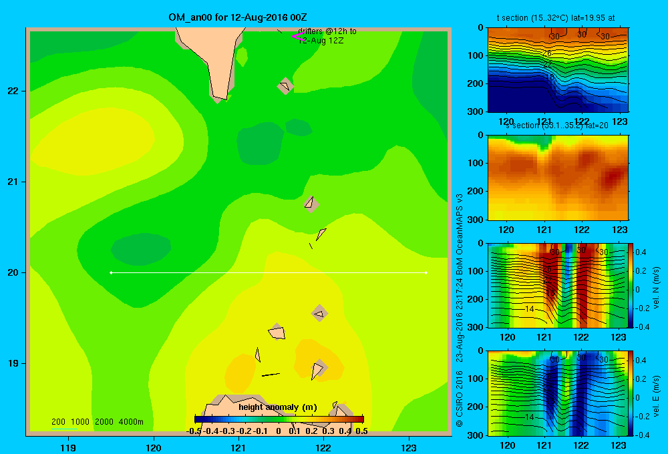Click the vel. N colorbar
This screenshot has height=454, width=668.
click(x=631, y=285)
